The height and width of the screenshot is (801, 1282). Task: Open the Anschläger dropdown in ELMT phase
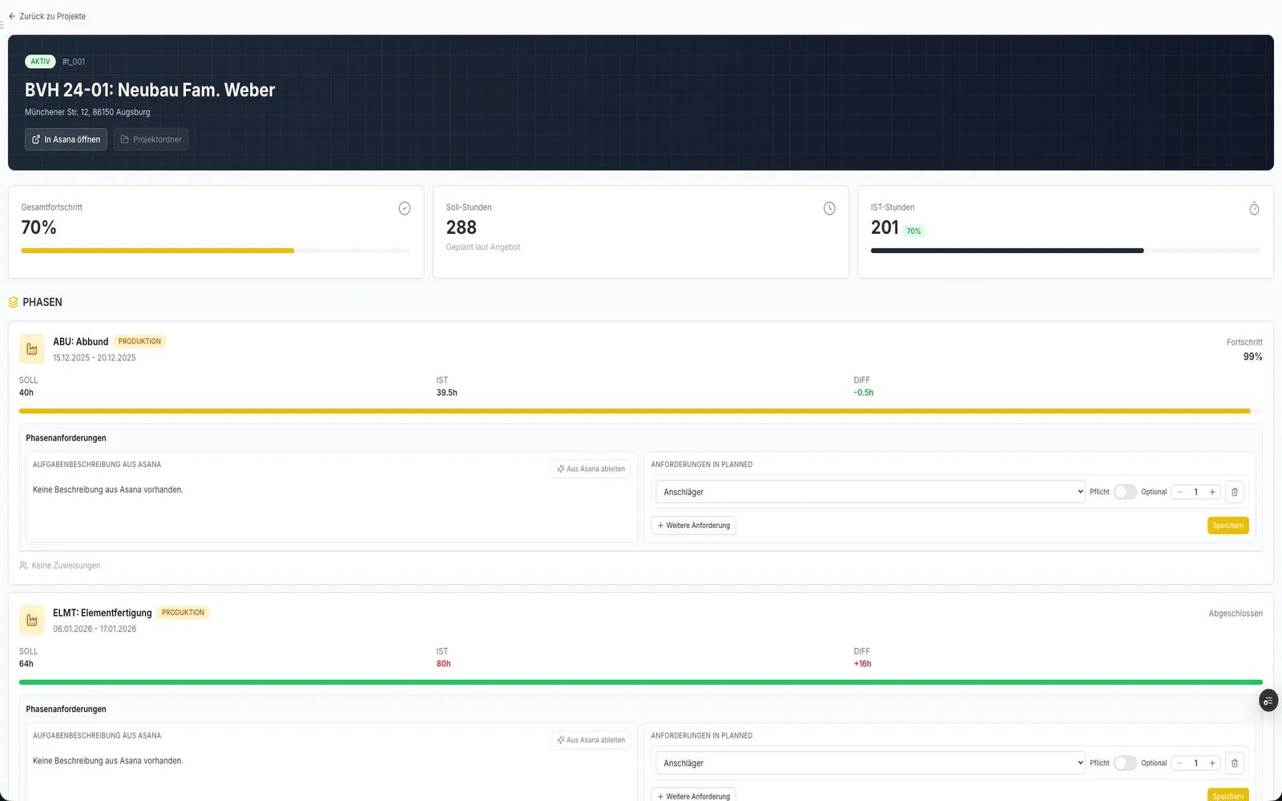870,763
